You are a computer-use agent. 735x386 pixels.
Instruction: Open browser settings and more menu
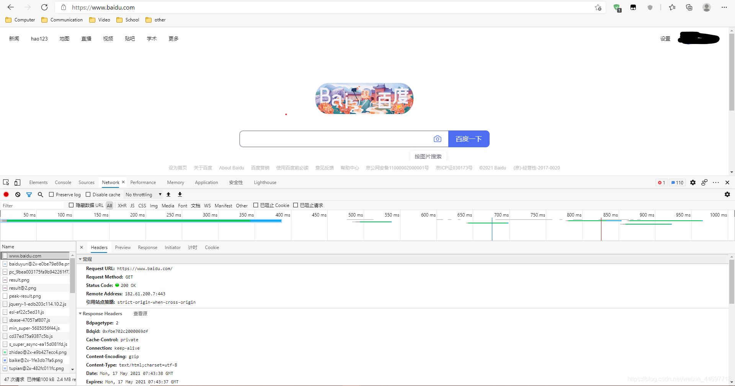tap(724, 7)
